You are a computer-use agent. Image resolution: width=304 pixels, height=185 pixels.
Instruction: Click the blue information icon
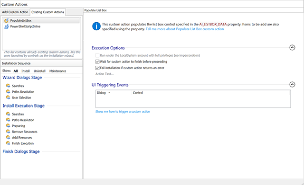tap(96, 26)
